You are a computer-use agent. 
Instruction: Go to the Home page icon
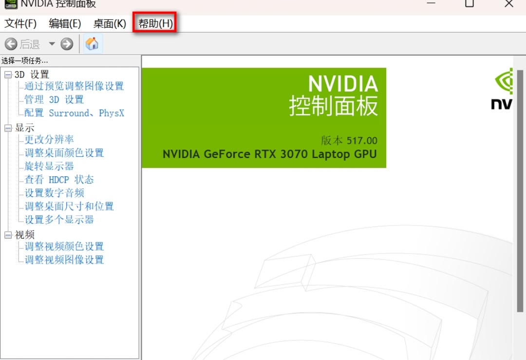point(92,44)
